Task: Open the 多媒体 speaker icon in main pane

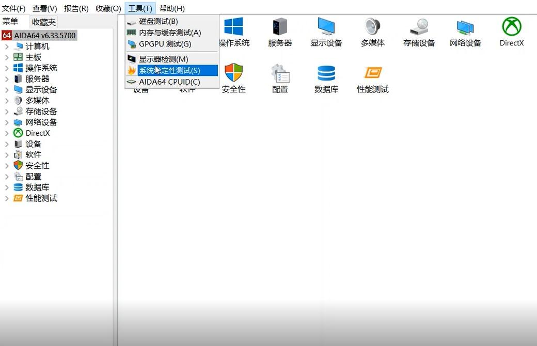Action: point(373,26)
